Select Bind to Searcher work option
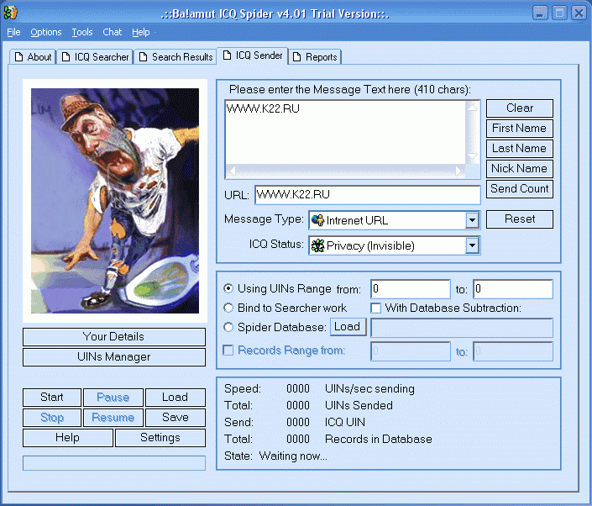Screen dimensions: 592x506 click(x=228, y=308)
